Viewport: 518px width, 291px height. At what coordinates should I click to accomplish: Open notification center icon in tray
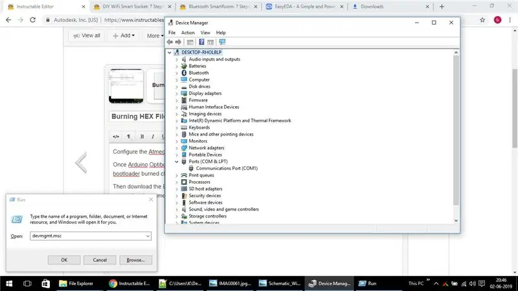[x=482, y=283]
